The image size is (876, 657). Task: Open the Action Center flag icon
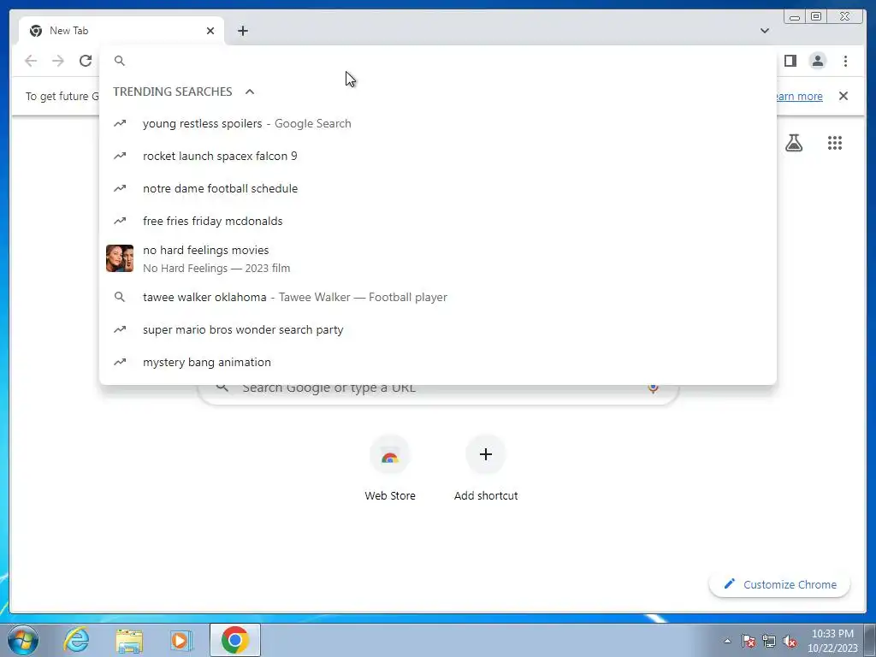749,641
